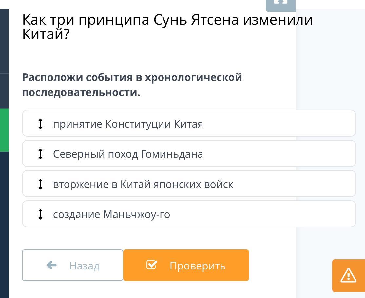This screenshot has height=298, width=365.
Task: Click drag handle beside 'создание Маньчжоу-го'
Action: [40, 214]
